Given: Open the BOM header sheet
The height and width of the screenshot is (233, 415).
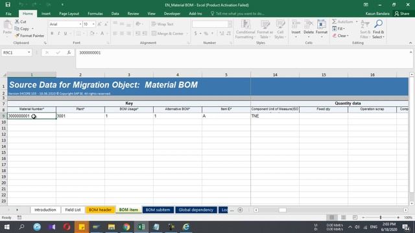Looking at the screenshot, I should [100, 210].
